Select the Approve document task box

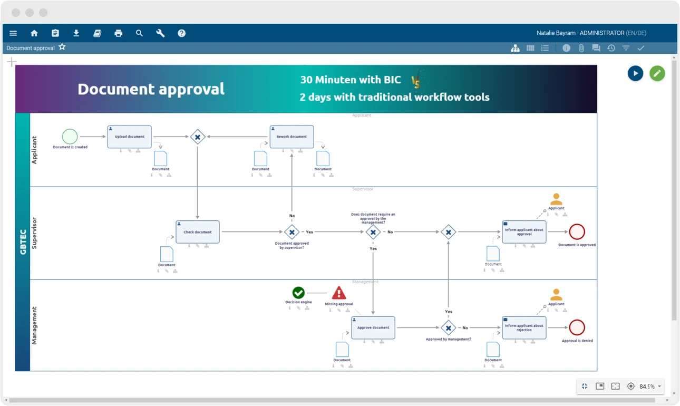(x=373, y=327)
